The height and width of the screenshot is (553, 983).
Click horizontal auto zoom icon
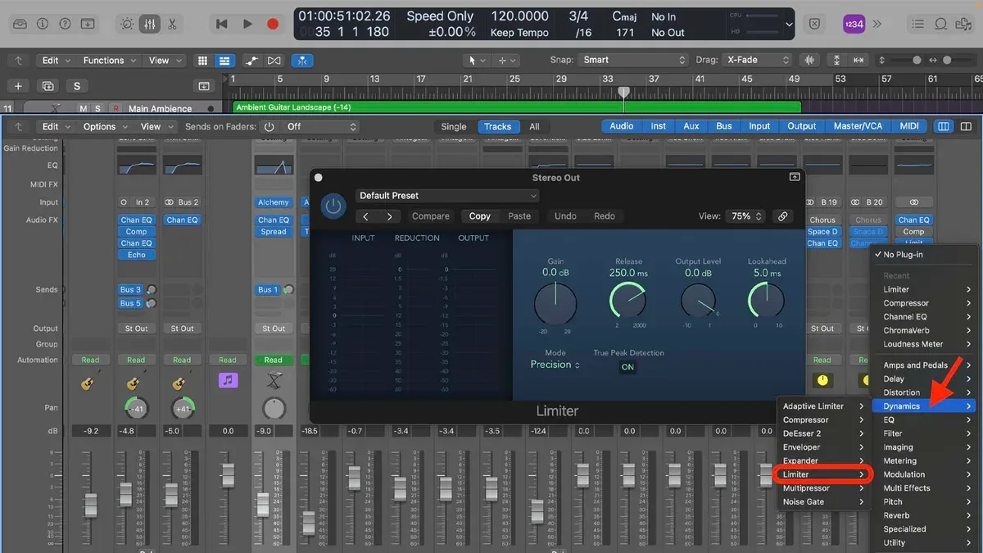click(858, 61)
